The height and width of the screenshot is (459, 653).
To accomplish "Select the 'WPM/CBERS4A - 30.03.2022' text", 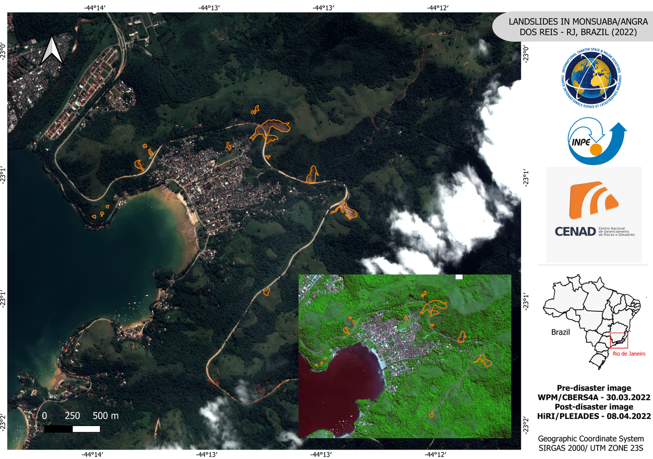I will click(594, 397).
